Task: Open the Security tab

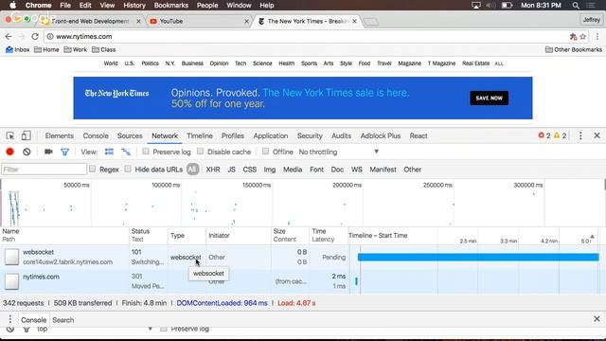Action: [x=310, y=135]
